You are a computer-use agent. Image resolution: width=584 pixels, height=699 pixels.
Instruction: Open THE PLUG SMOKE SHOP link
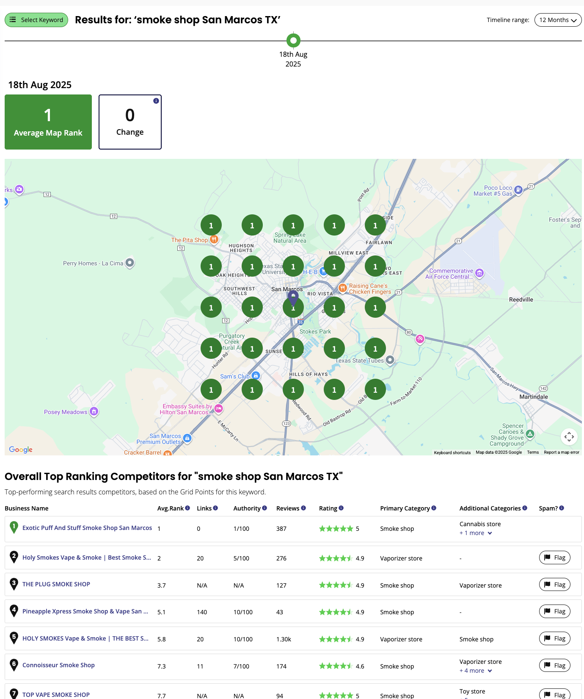click(x=56, y=584)
